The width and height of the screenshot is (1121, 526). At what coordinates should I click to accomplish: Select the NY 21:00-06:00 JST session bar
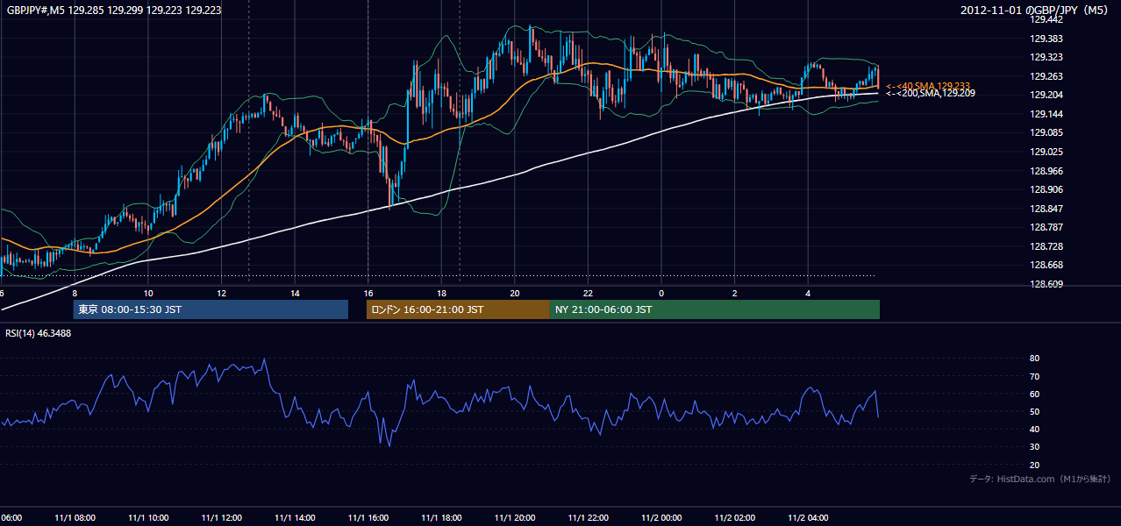pos(715,309)
